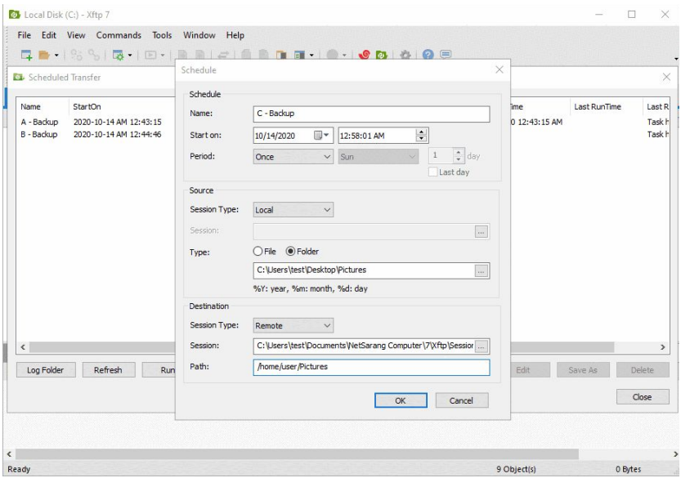Click the main window bottom horizontal scrollbar

coord(297,454)
